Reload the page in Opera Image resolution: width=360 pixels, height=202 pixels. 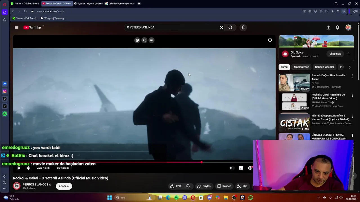(25, 11)
